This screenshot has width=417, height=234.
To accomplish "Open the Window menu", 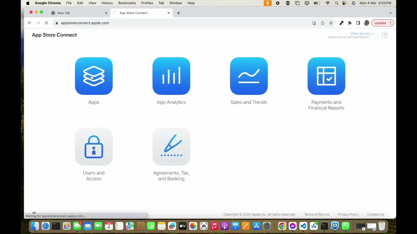I will click(x=176, y=3).
